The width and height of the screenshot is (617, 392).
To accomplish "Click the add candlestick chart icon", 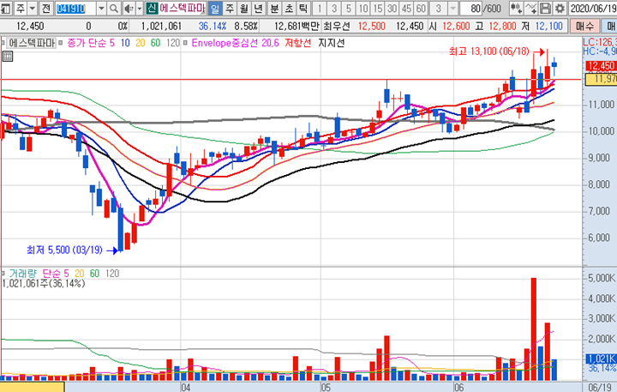I will point(516,8).
